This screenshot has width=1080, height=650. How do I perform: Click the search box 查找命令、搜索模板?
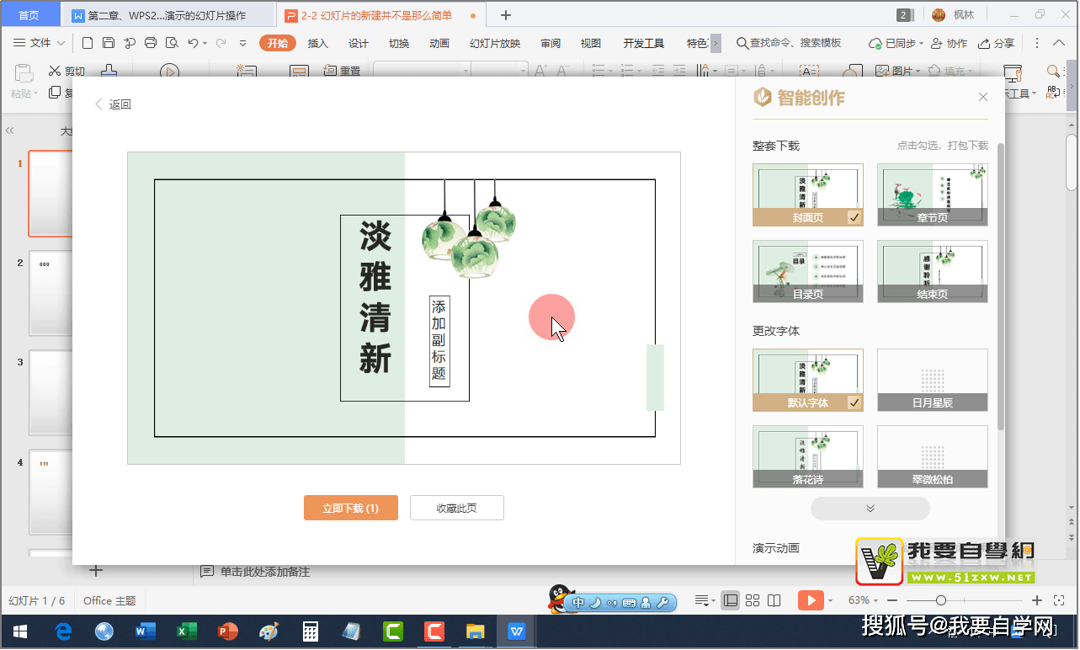[x=789, y=43]
